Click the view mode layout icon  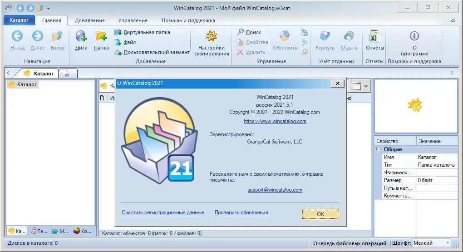tap(356, 86)
